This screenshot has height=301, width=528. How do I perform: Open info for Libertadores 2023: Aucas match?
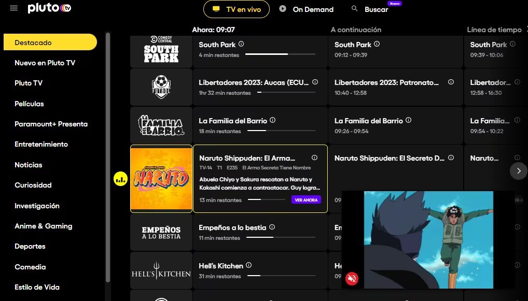314,82
